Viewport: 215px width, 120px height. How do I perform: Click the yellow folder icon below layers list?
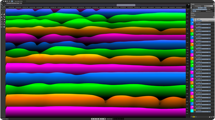(193, 117)
